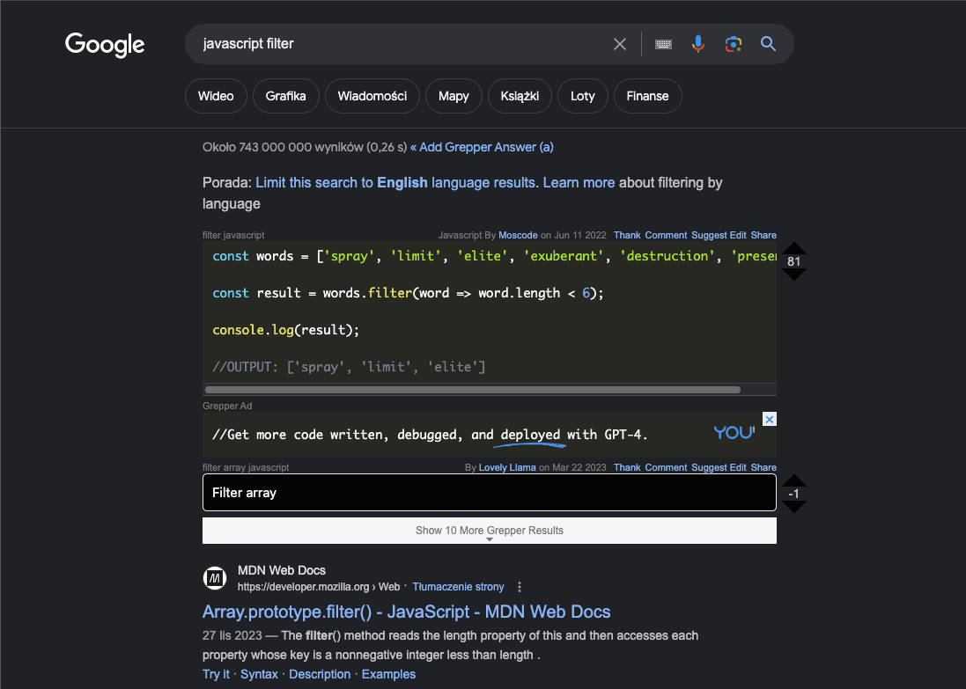Expand Show 10 More Grepper Results
The image size is (966, 689).
pos(489,531)
